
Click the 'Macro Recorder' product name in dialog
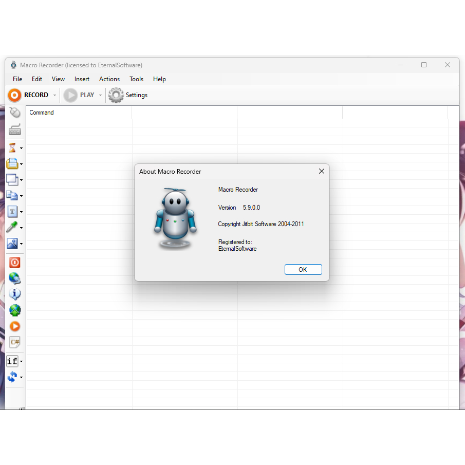238,190
